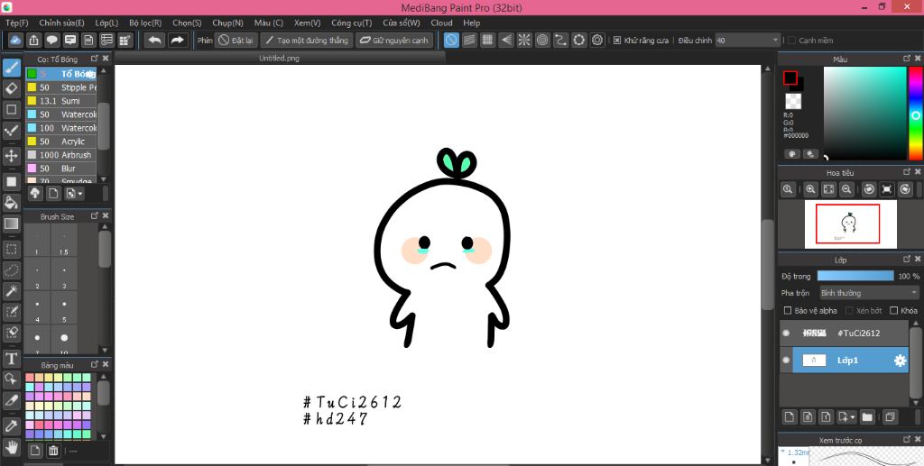Select the Lasso tool
924x466 pixels.
pyautogui.click(x=11, y=270)
